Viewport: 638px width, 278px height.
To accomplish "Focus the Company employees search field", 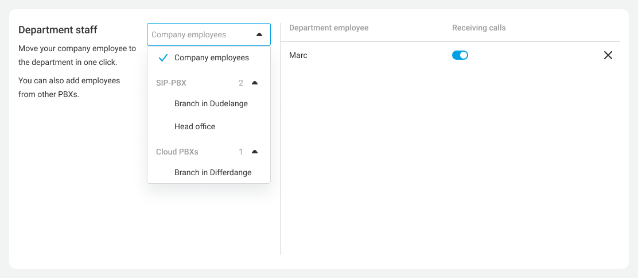I will pos(198,34).
